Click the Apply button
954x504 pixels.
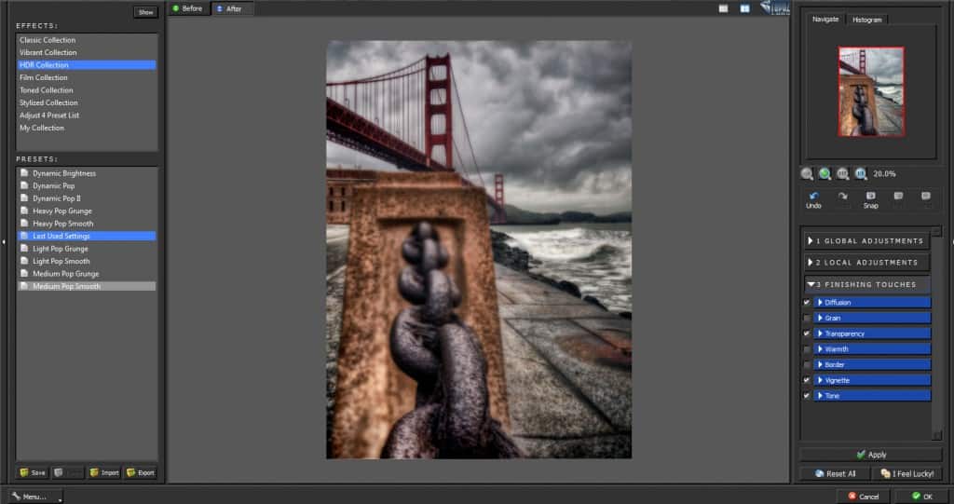pyautogui.click(x=871, y=455)
